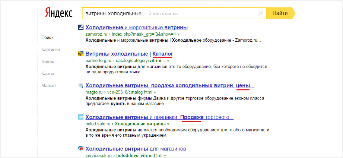The image size is (343, 158).
Task: Switch to Картинки search
Action: coord(50,49)
